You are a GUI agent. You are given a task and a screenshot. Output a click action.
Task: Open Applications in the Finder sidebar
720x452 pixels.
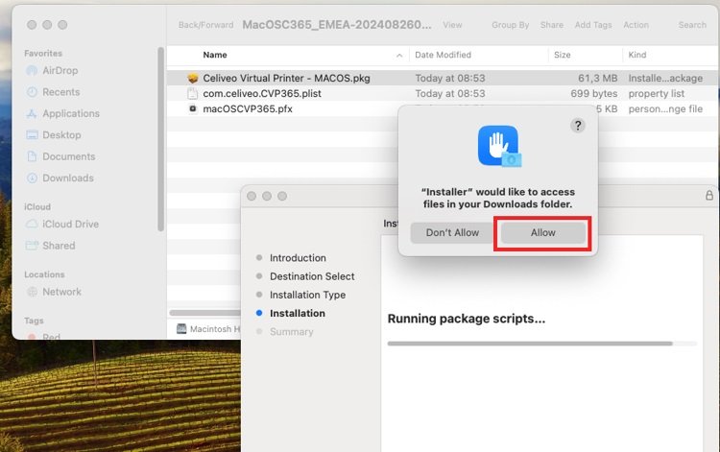pyautogui.click(x=71, y=114)
